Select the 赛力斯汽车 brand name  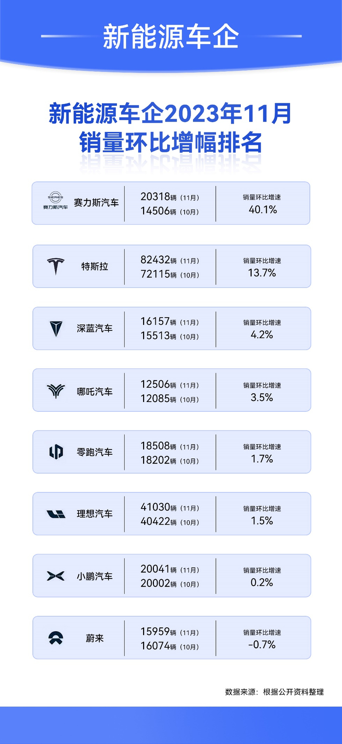(x=96, y=202)
